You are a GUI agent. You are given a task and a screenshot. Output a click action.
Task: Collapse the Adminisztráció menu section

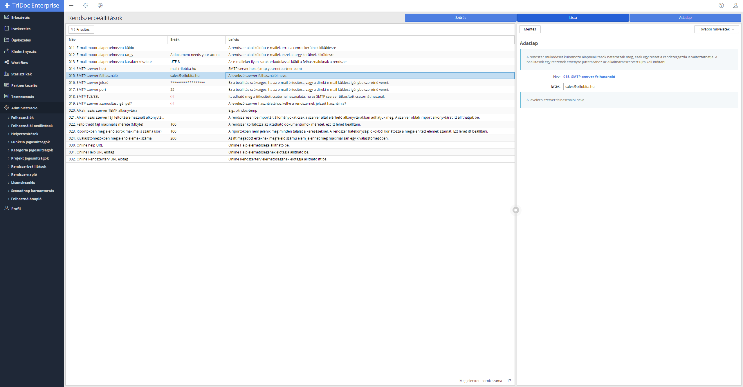click(24, 108)
